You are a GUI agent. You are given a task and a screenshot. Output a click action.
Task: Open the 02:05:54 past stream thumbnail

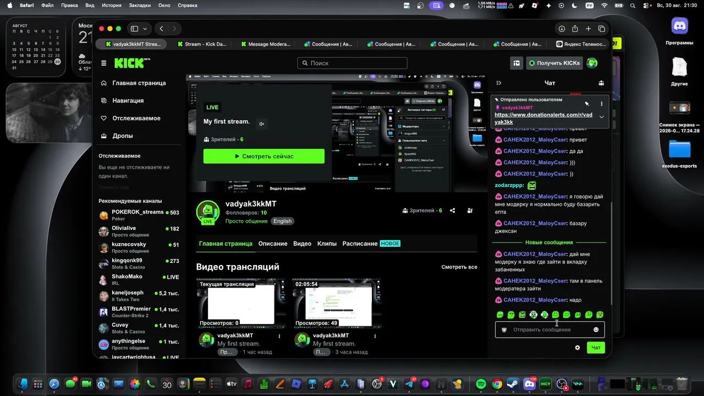[337, 303]
